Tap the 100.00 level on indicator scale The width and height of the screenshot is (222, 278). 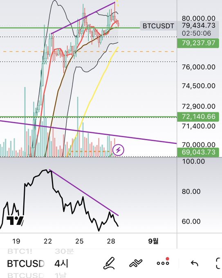coord(193,161)
